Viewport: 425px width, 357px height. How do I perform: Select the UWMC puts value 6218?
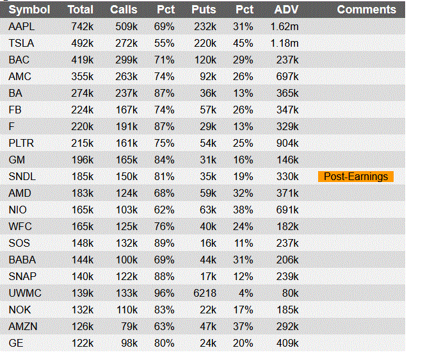(x=205, y=293)
